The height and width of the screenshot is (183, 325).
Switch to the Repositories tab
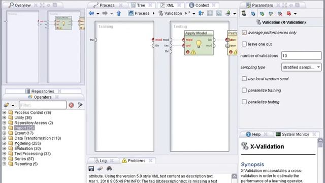[x=43, y=91]
